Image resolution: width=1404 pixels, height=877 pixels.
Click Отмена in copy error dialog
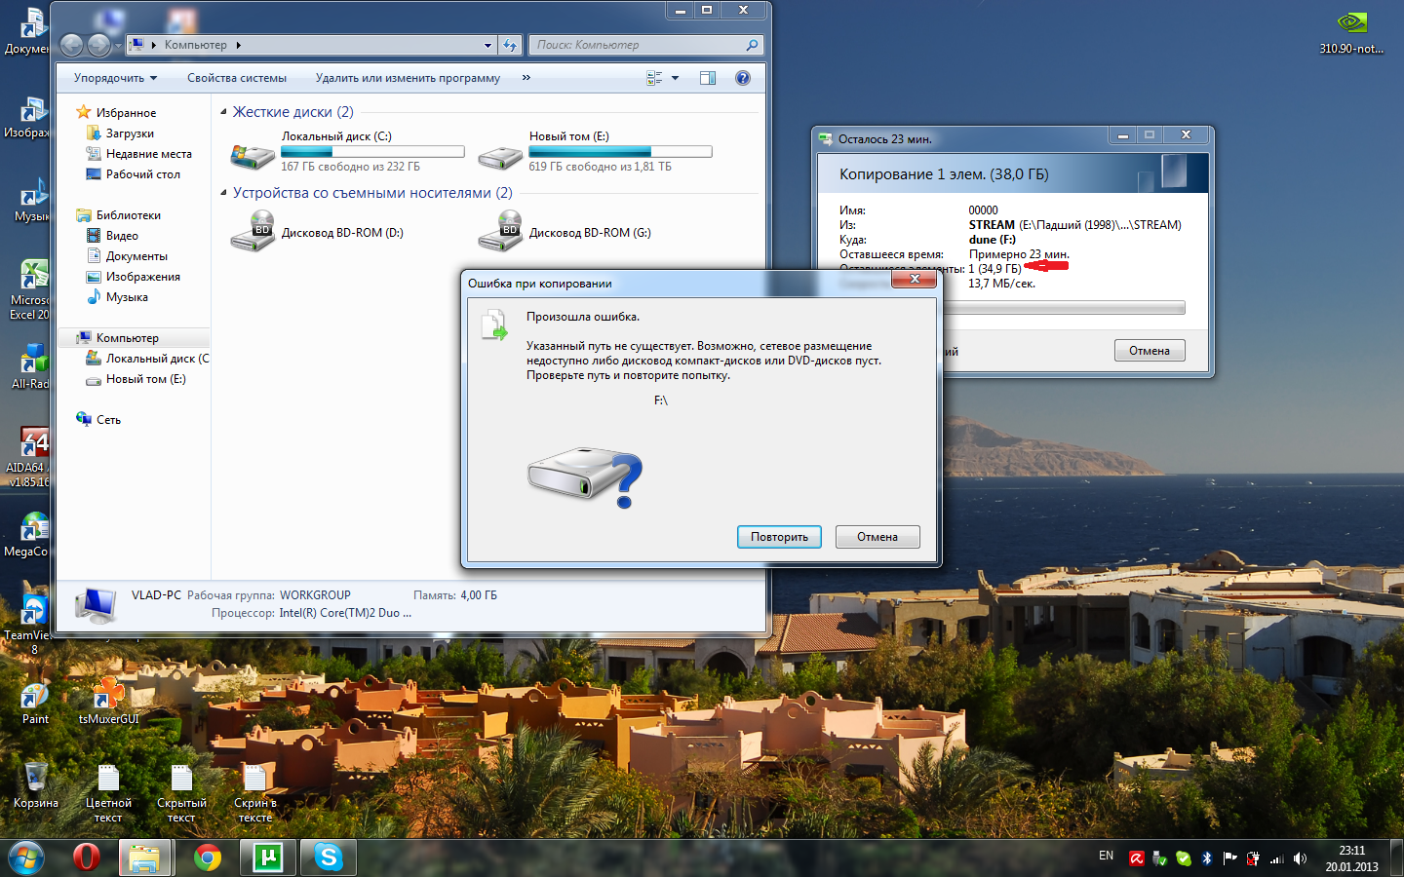(x=877, y=537)
